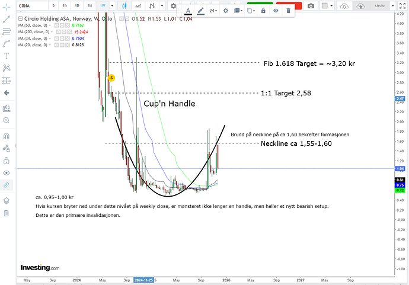Toggle stay in drawing mode pencil-lock
Screen dimensions: 409x285
pyautogui.click(x=7, y=148)
